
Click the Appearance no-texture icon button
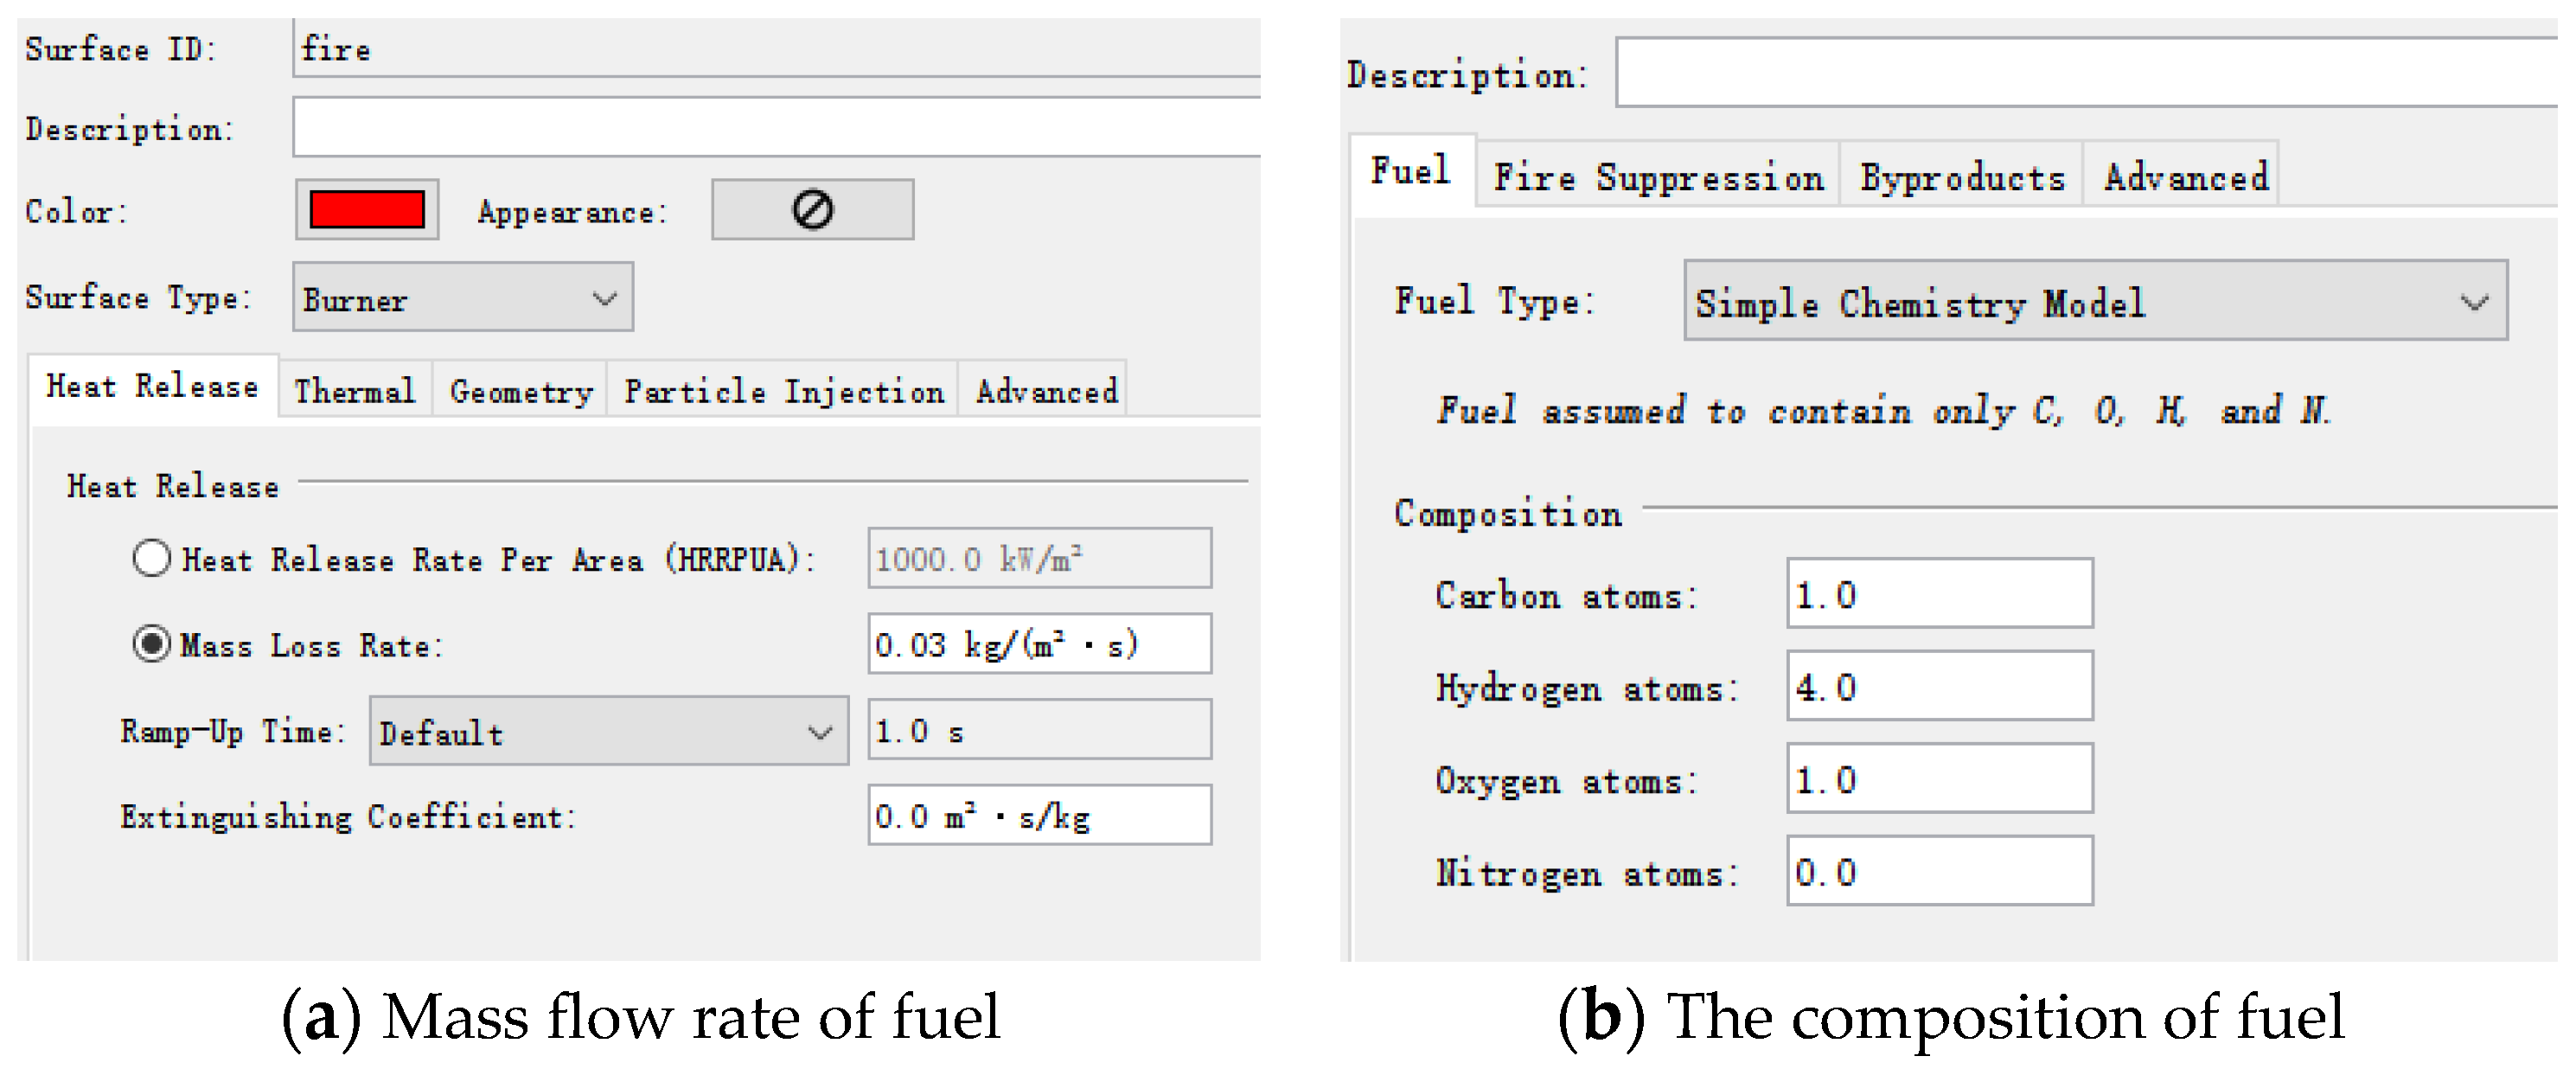click(811, 210)
